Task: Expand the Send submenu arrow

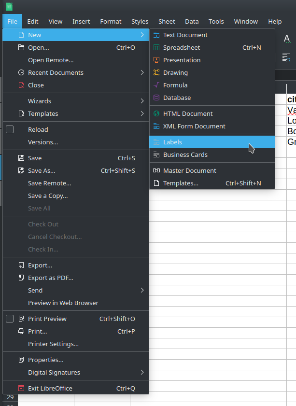Action: (142, 290)
